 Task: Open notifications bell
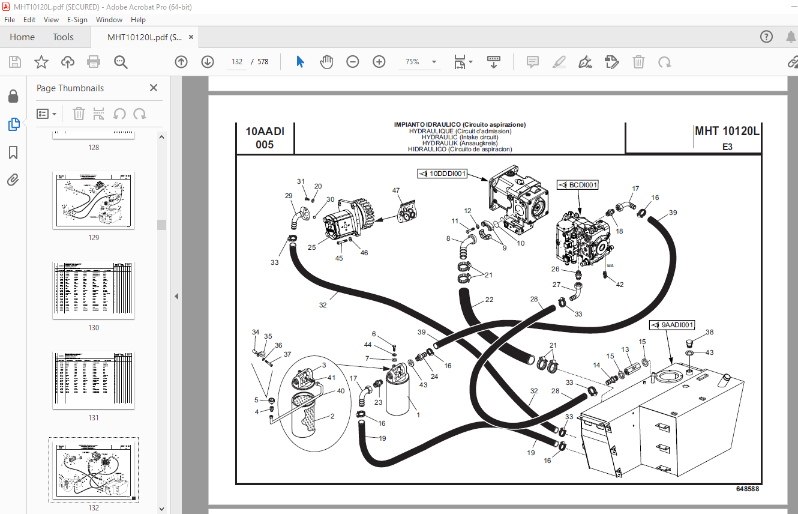(791, 37)
